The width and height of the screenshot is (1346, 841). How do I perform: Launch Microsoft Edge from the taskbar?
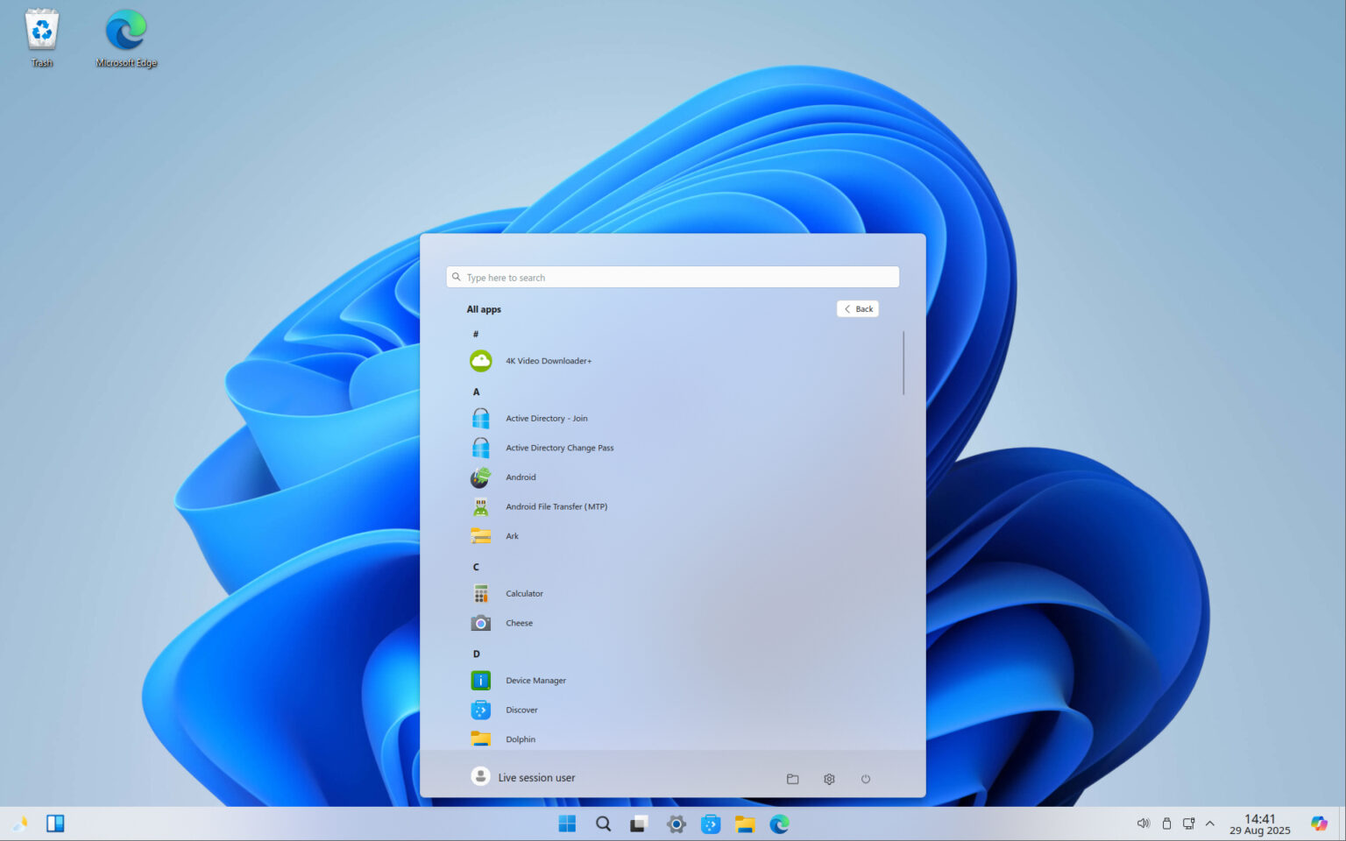coord(778,823)
